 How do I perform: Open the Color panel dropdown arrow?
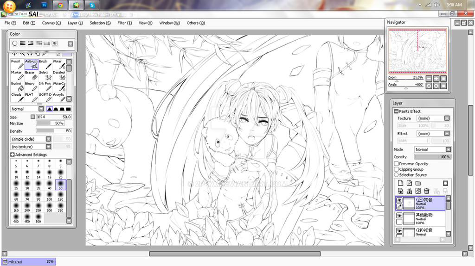tap(71, 44)
